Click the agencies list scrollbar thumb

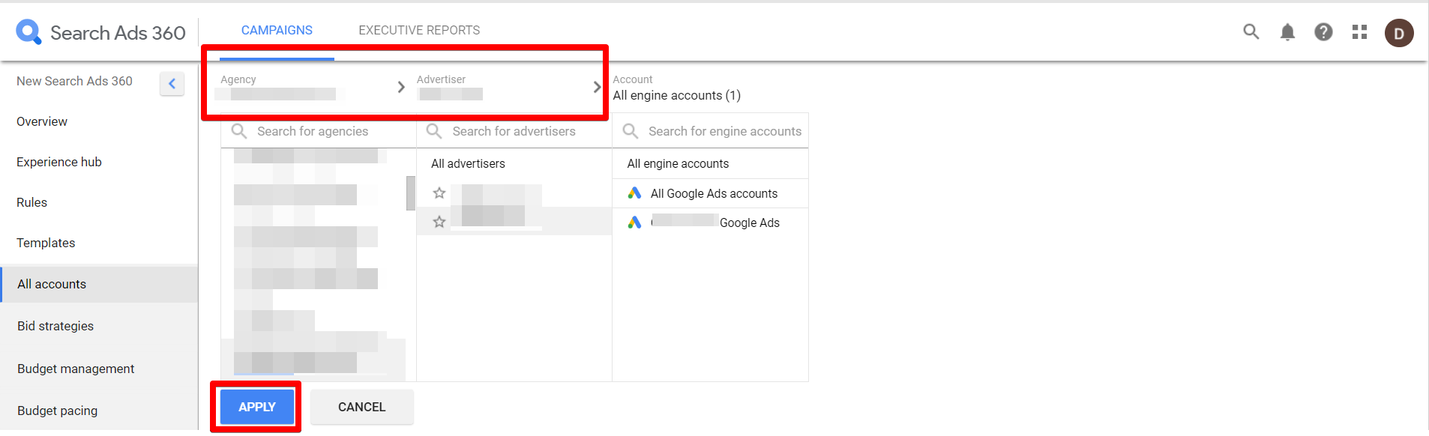tap(410, 193)
